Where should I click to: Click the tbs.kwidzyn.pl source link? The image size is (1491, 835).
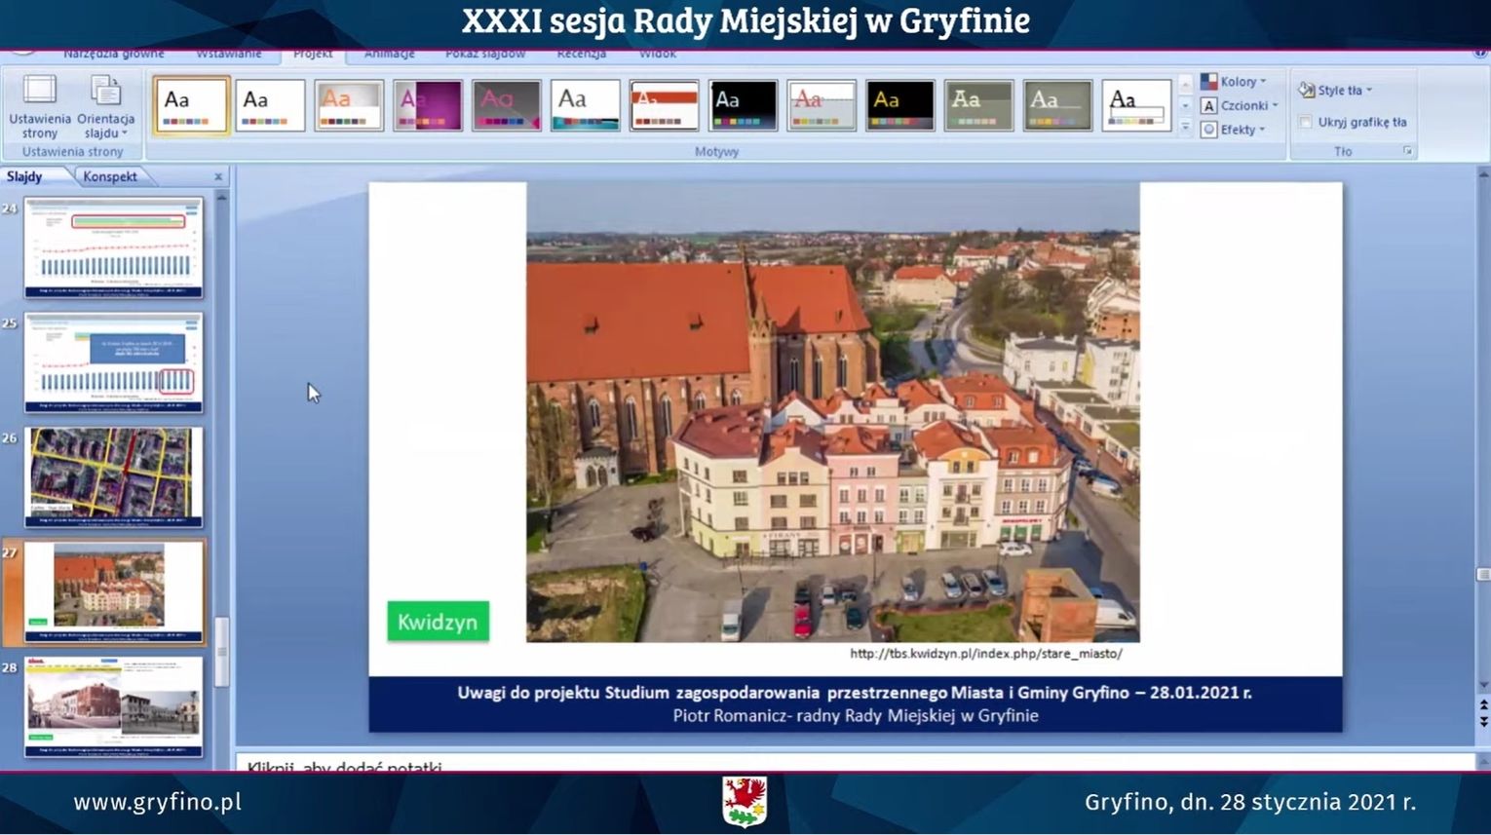[x=985, y=654]
